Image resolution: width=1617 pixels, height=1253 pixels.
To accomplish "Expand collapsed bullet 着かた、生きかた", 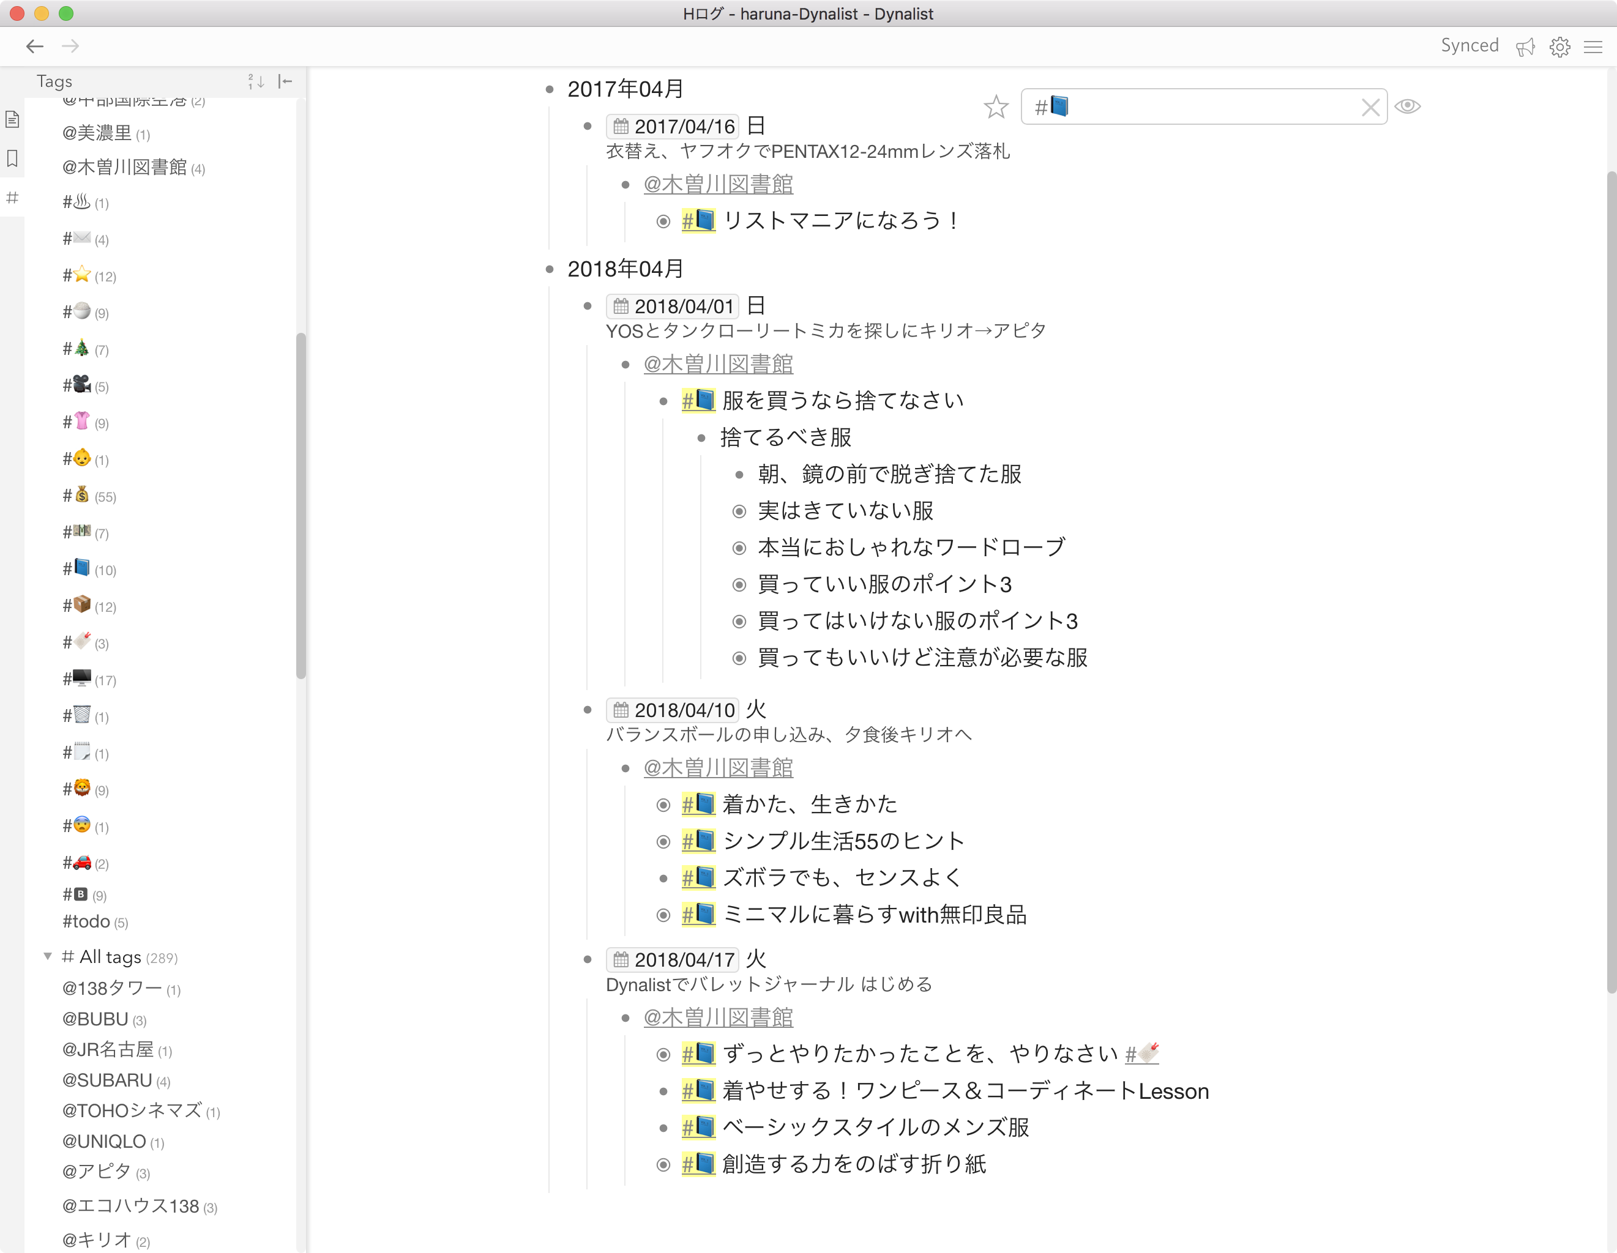I will pos(663,805).
